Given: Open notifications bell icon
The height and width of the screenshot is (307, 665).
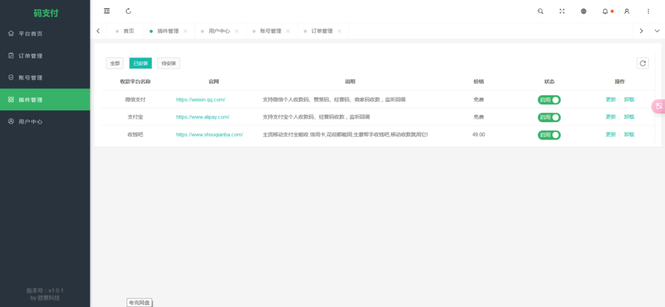Looking at the screenshot, I should 605,12.
